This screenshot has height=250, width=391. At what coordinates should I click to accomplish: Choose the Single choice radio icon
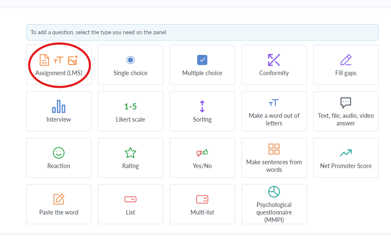point(130,60)
